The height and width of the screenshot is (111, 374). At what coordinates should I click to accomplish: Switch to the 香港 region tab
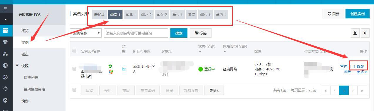pyautogui.click(x=192, y=15)
